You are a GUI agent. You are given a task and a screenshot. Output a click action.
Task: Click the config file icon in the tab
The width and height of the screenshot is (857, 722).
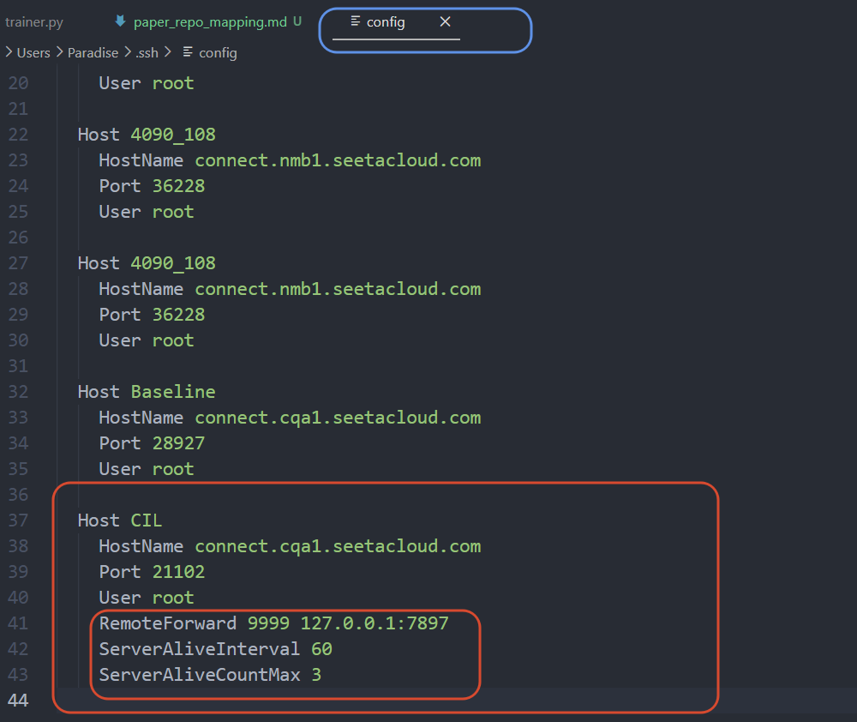click(x=356, y=21)
